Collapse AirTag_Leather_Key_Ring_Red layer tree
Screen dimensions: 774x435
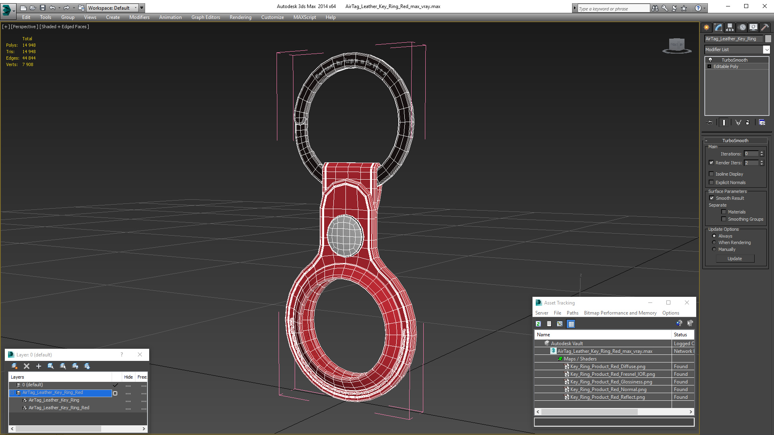point(12,393)
